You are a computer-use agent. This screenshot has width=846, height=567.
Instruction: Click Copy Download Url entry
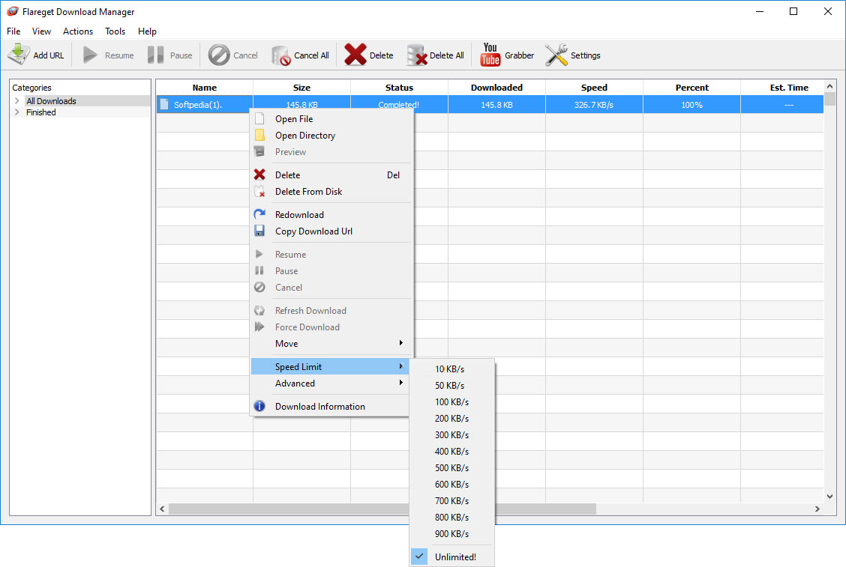[x=313, y=231]
